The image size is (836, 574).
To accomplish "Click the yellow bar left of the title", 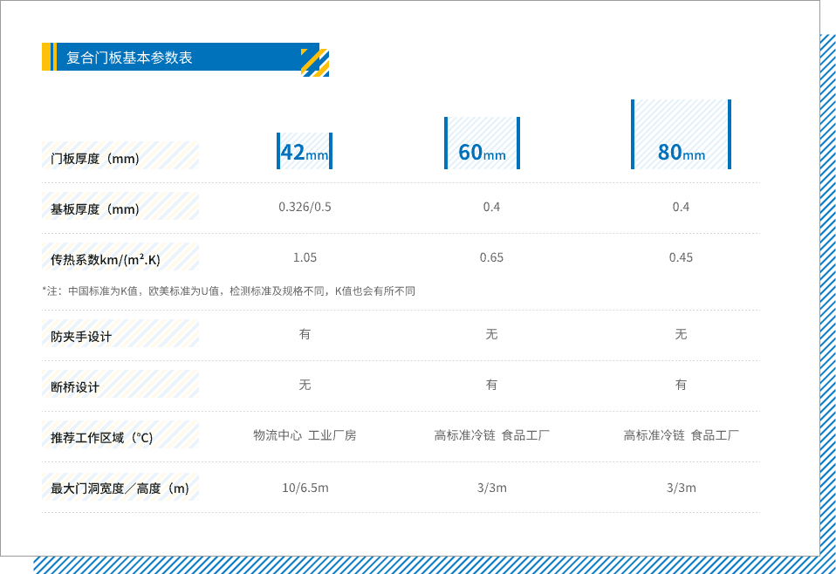I will tap(48, 58).
